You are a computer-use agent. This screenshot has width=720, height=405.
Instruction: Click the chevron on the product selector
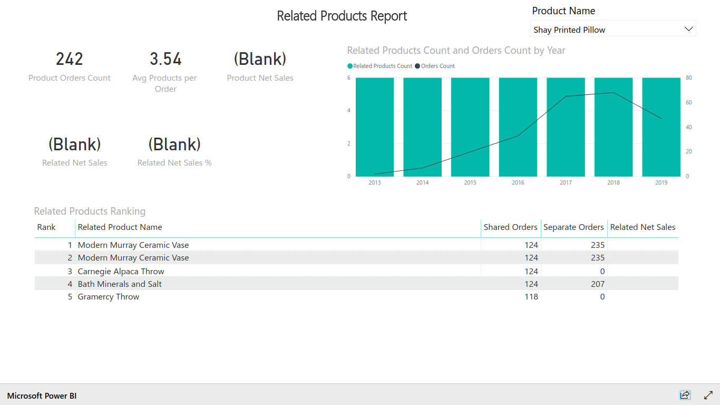(688, 28)
